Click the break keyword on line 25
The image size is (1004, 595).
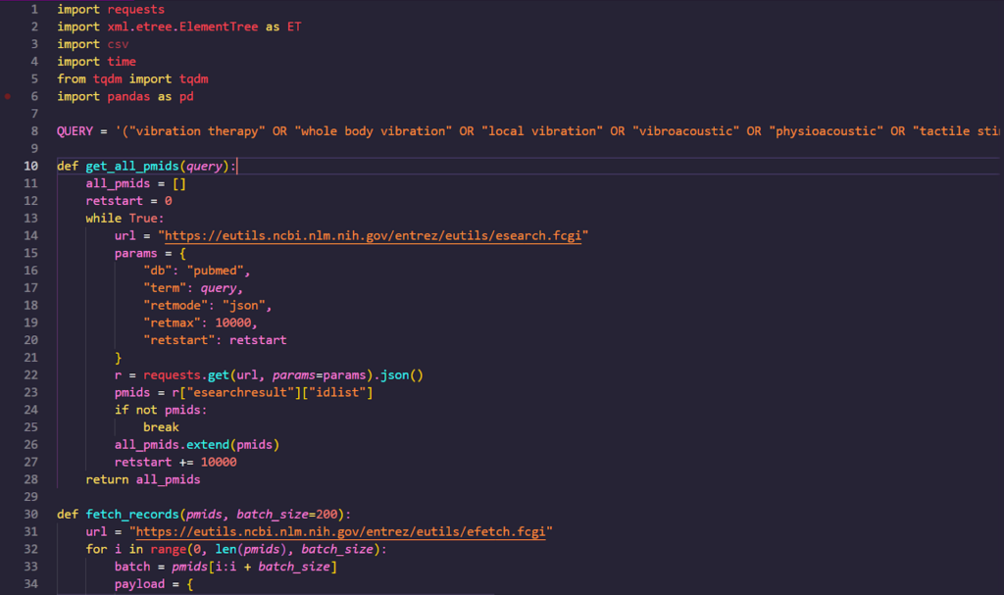pos(161,427)
